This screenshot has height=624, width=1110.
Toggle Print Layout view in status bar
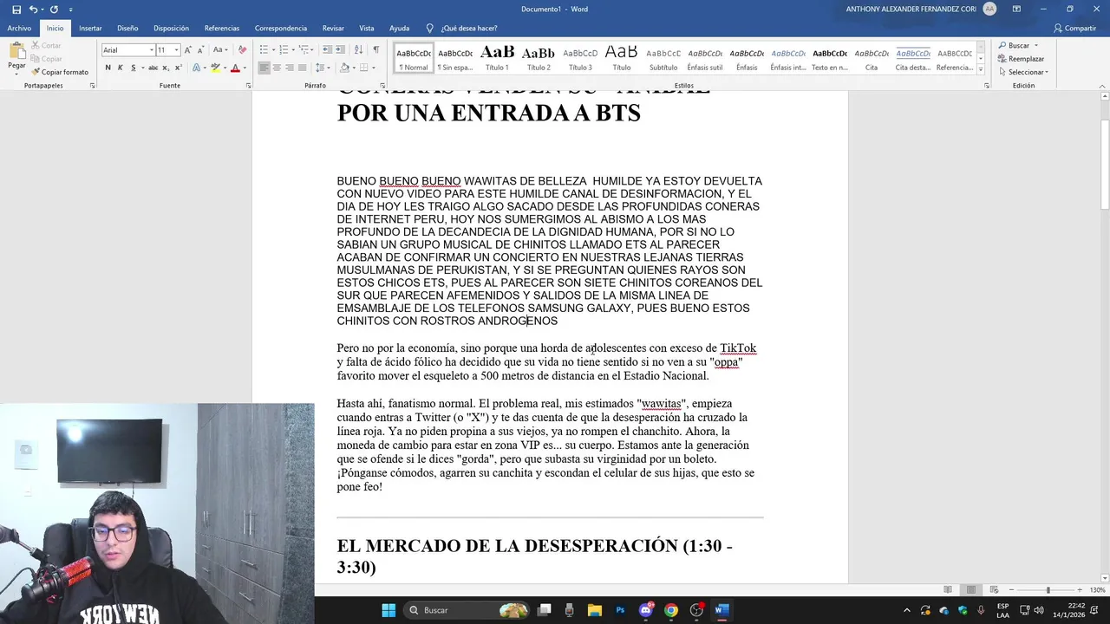tap(971, 590)
